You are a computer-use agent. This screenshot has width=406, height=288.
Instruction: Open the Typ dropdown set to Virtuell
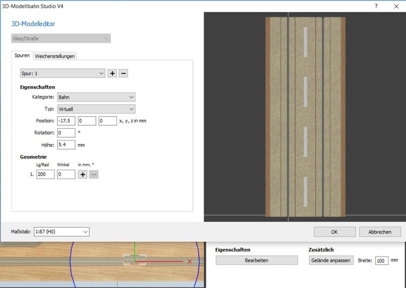click(x=96, y=109)
